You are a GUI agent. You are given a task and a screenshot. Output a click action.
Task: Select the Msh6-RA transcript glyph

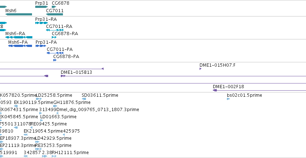click(x=19, y=37)
